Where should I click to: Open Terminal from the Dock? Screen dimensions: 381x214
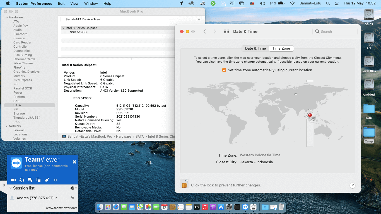[x=237, y=207]
